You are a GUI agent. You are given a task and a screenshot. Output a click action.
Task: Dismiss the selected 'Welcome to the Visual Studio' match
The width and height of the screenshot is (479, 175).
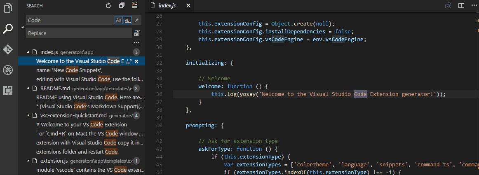point(136,61)
